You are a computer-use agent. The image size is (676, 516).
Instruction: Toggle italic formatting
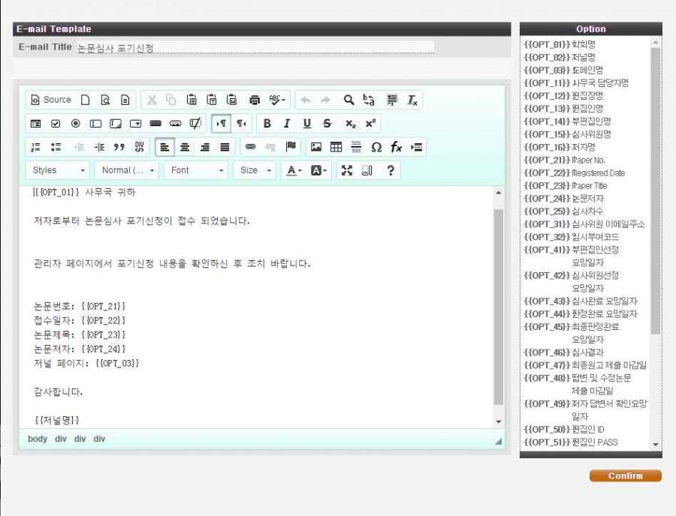tap(287, 124)
